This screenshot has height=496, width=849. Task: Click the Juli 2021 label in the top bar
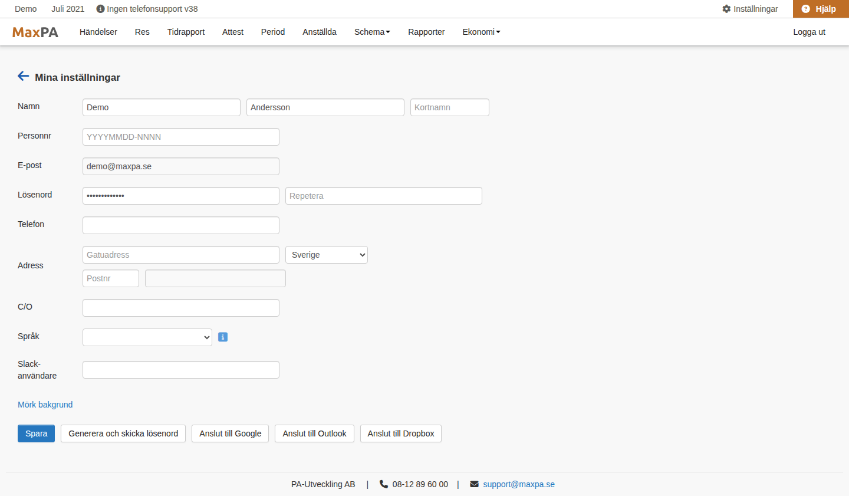(68, 9)
